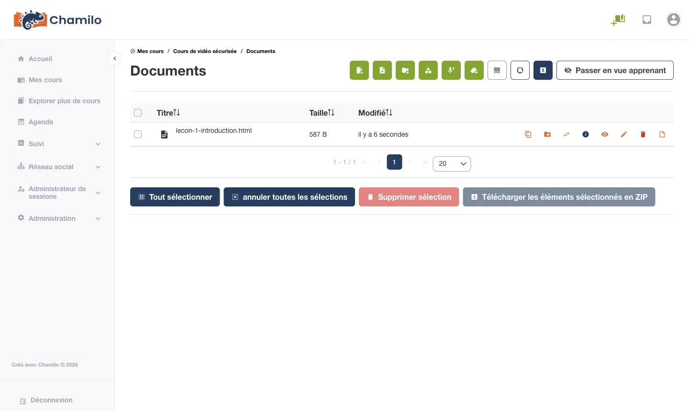Click the upload file toolbar icon
The width and height of the screenshot is (689, 411).
382,70
